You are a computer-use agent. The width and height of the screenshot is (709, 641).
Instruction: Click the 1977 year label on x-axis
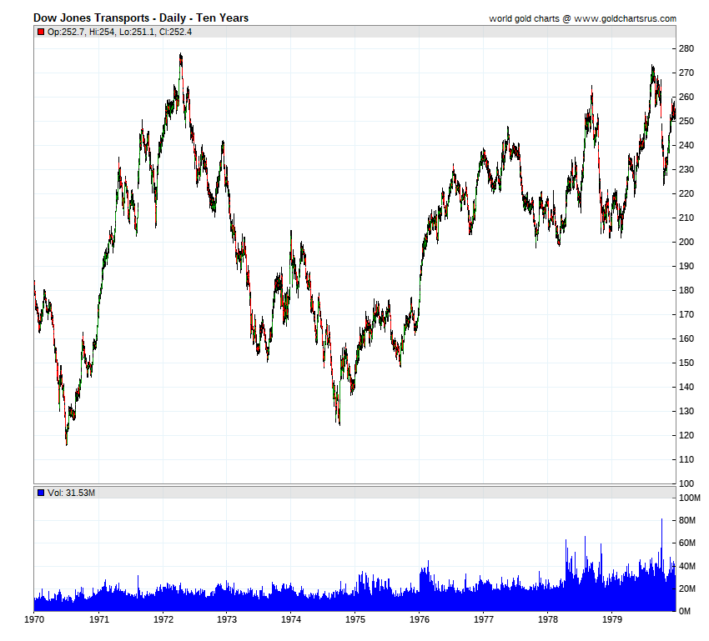(x=484, y=619)
